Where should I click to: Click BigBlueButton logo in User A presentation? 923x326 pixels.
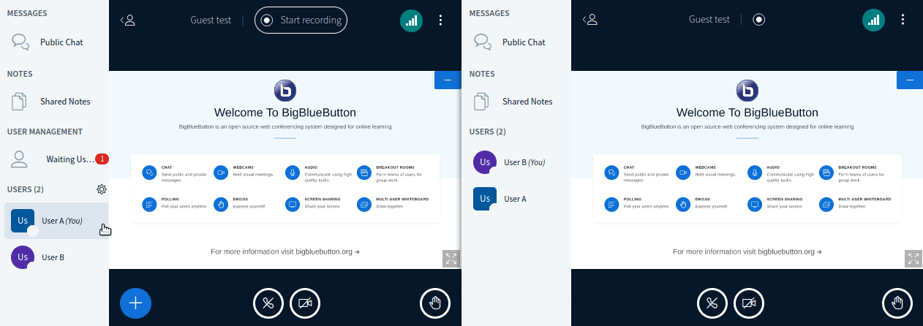(285, 91)
